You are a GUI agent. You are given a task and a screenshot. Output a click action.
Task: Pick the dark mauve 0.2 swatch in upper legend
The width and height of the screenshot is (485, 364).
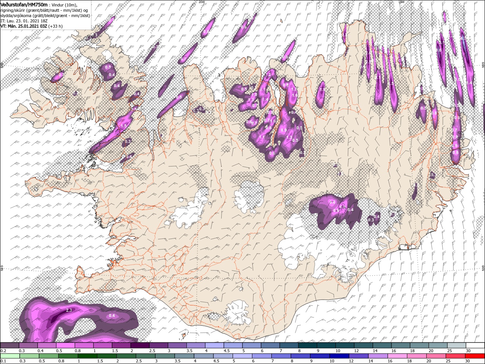[x=10, y=345]
